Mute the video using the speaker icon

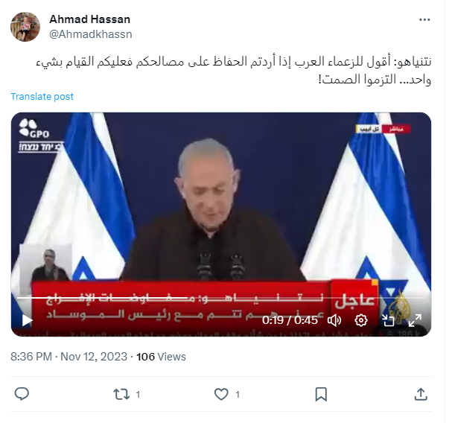pos(334,320)
